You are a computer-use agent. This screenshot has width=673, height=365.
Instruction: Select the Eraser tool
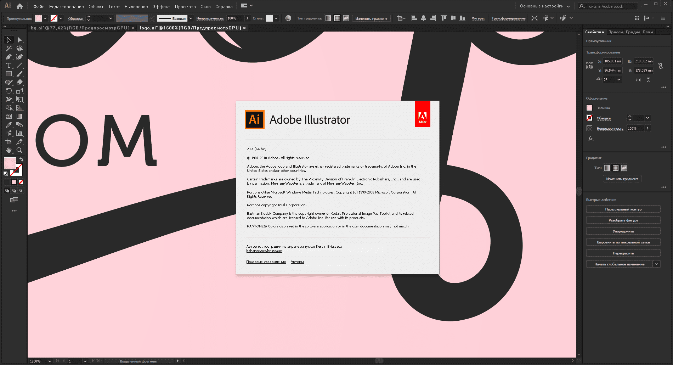(x=20, y=82)
